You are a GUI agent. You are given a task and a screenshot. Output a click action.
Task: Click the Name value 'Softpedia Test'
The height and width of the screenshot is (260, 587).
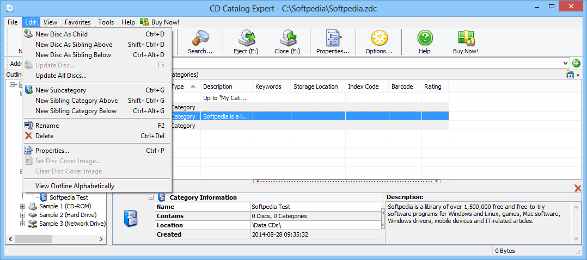pyautogui.click(x=271, y=207)
